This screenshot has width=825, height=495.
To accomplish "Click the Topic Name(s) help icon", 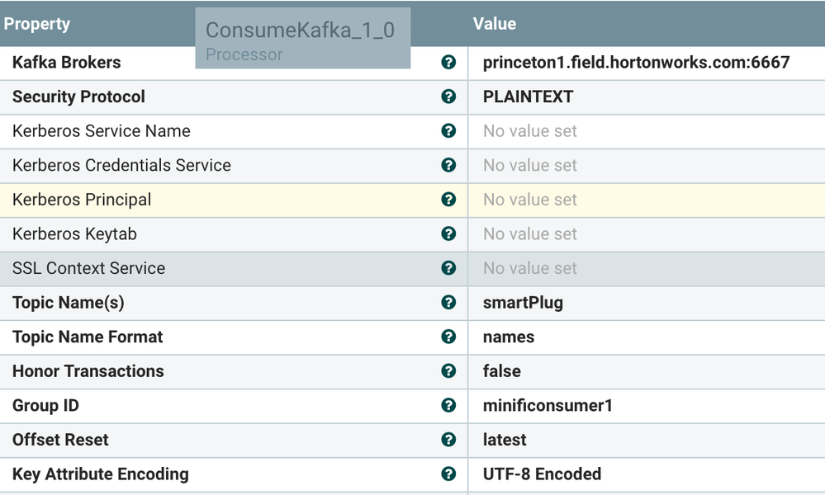I will click(448, 303).
